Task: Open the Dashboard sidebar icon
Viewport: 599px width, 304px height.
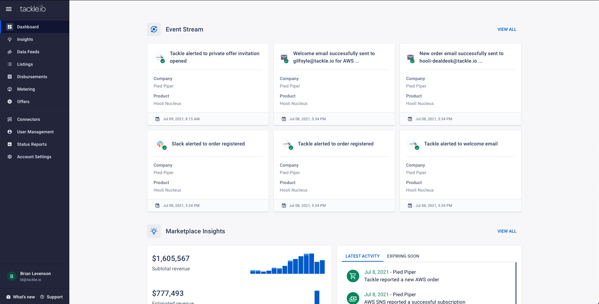Action: tap(10, 27)
